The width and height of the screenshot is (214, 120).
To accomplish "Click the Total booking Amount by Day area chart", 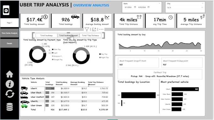I will click(x=160, y=45).
